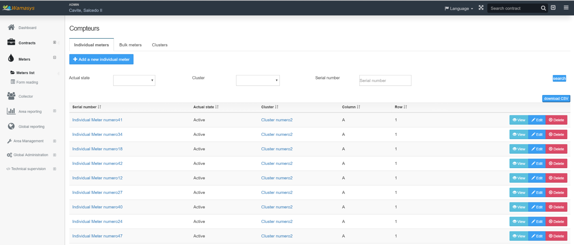Image resolution: width=574 pixels, height=245 pixels.
Task: Expand the Area Management menu
Action: tap(54, 141)
